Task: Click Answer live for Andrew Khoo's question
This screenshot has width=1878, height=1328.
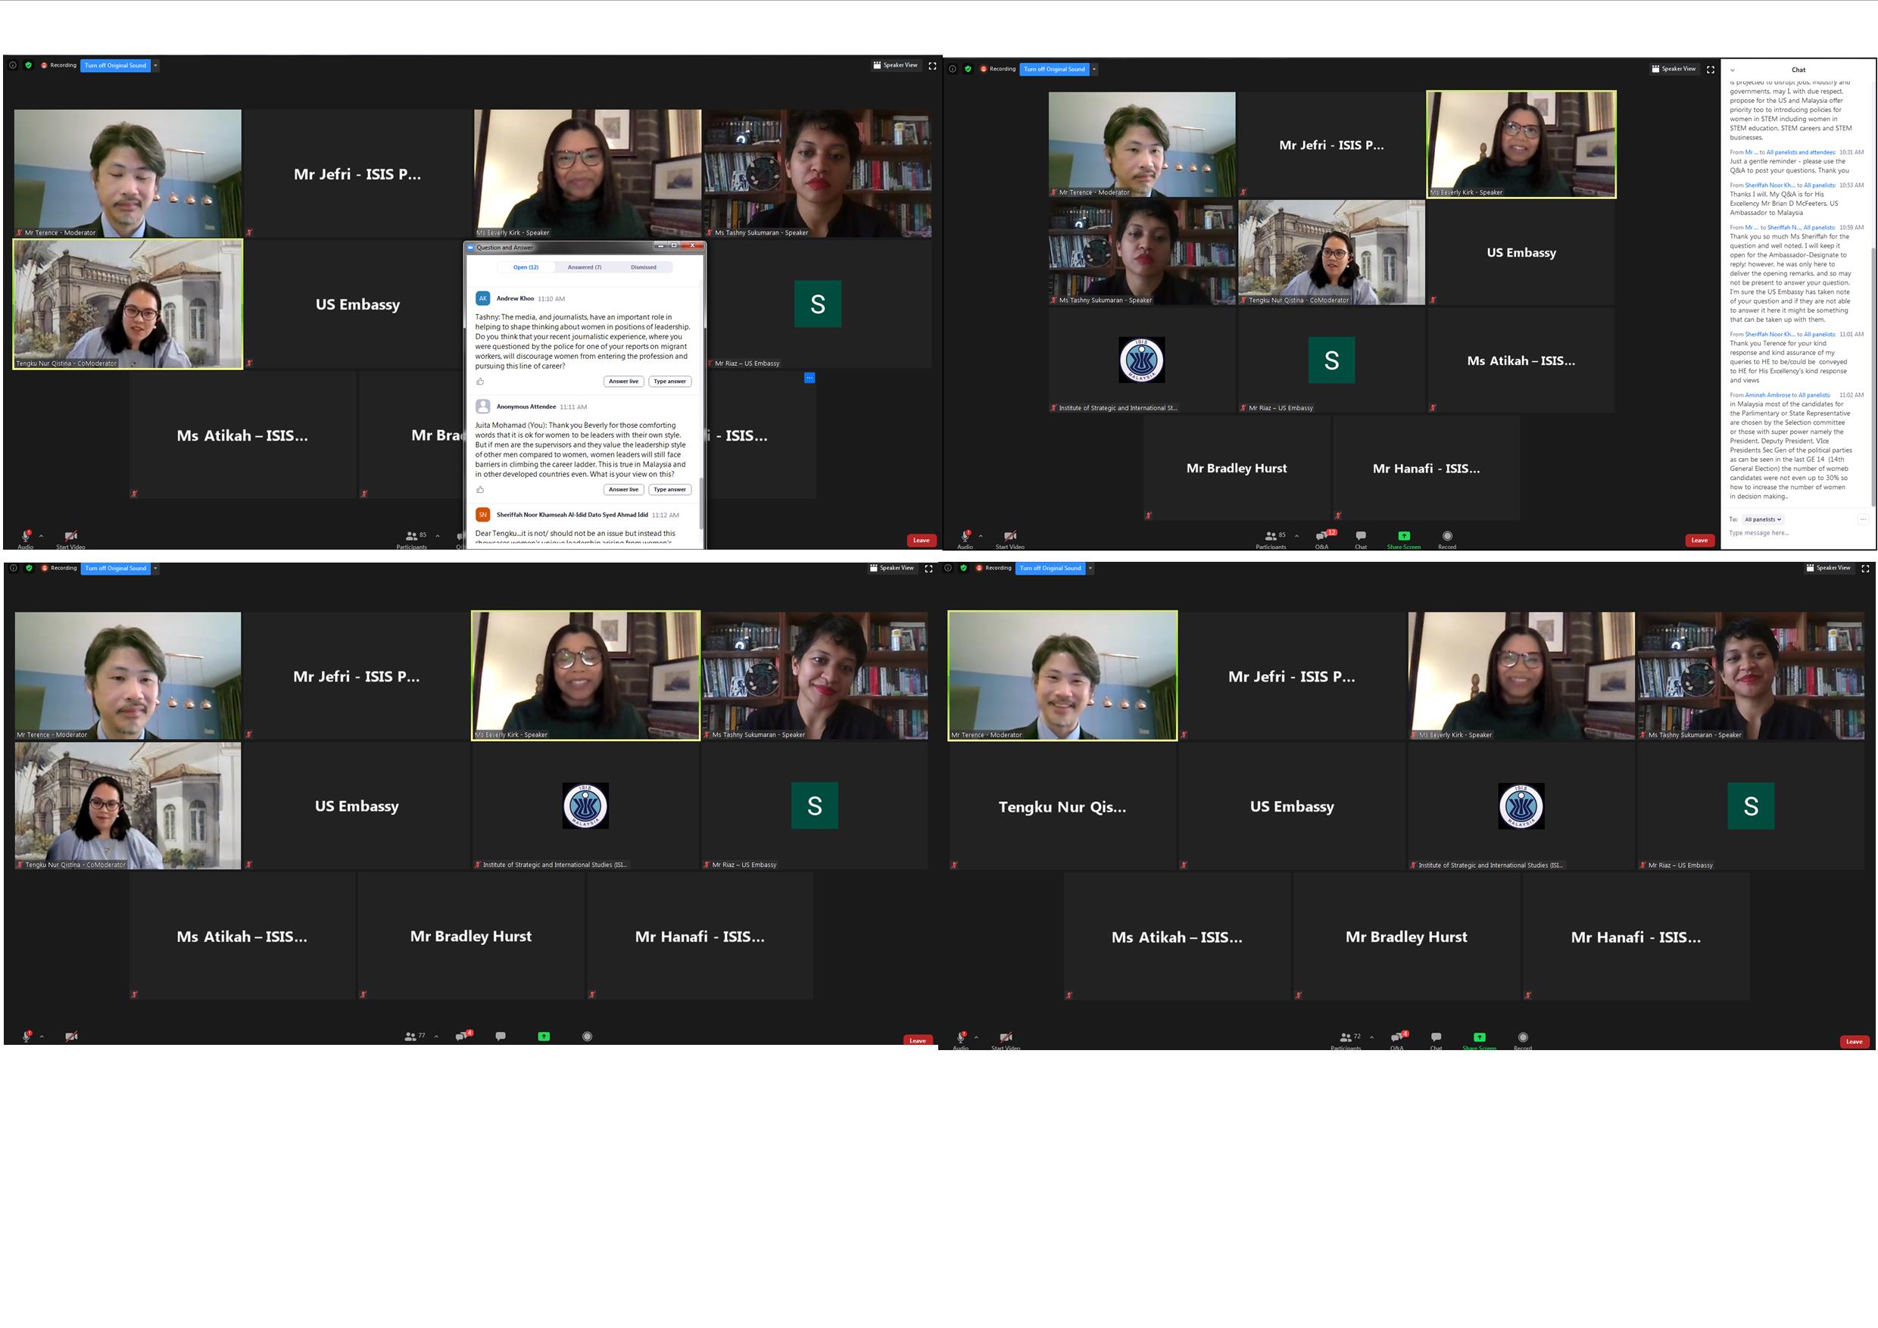Action: [x=623, y=381]
